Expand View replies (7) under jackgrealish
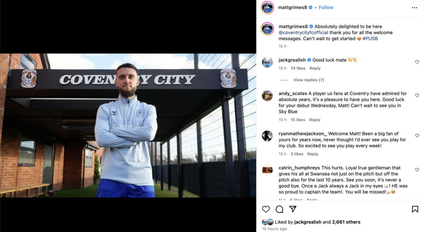Image resolution: width=421 pixels, height=232 pixels. [x=308, y=80]
